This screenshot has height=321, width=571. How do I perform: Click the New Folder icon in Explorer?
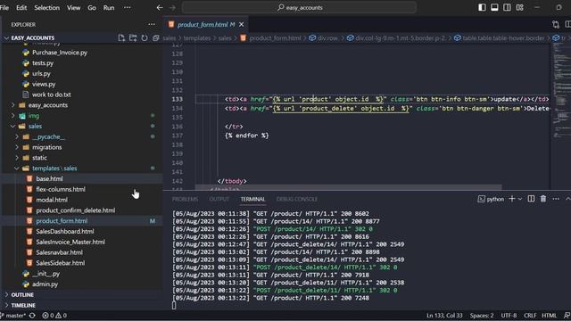(133, 37)
